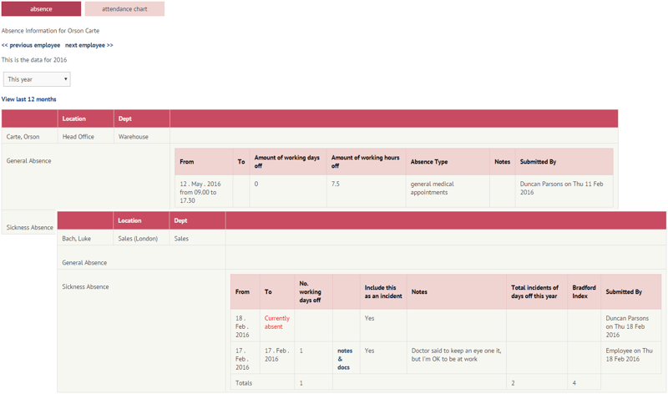
Task: Click the 'Totals' row label
Action: tap(244, 383)
